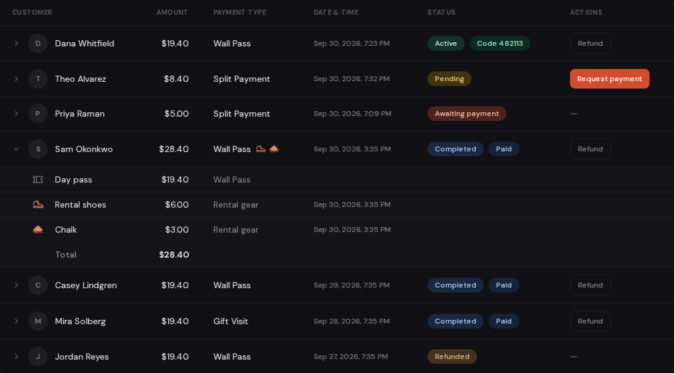Screen dimensions: 674x373
Task: Click chalk icon beside Sam's Wall Pass
Action: pos(274,149)
